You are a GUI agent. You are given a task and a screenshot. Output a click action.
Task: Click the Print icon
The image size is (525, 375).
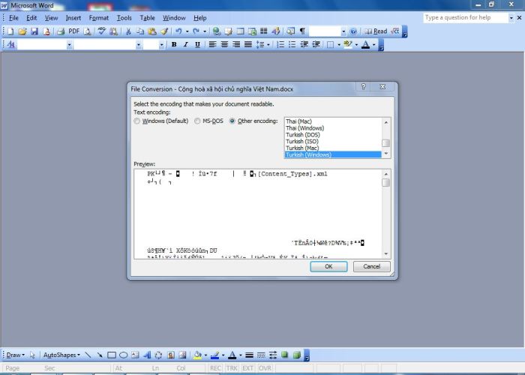[61, 31]
